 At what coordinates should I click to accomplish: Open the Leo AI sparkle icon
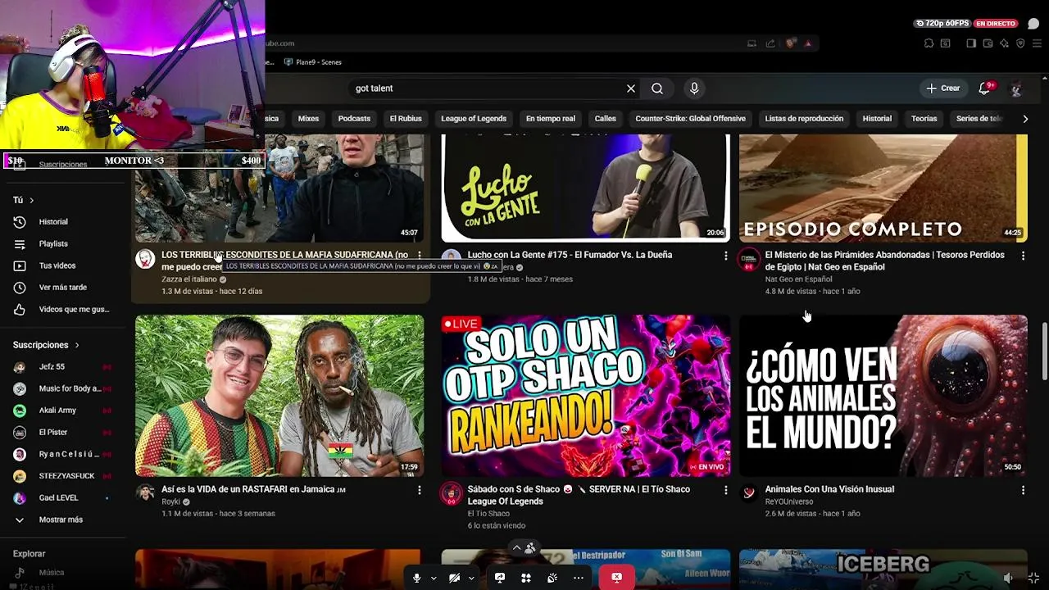(1004, 43)
